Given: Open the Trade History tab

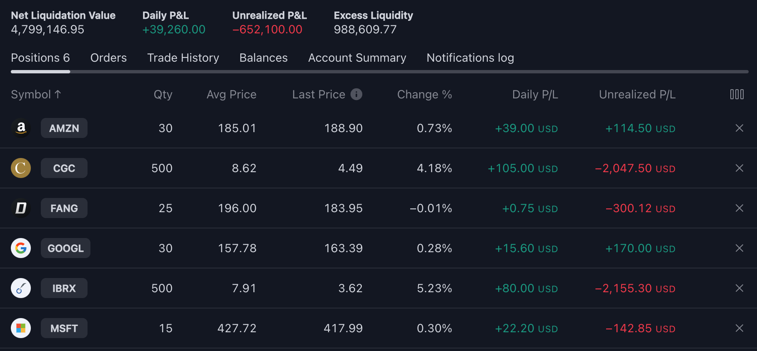Looking at the screenshot, I should [183, 58].
